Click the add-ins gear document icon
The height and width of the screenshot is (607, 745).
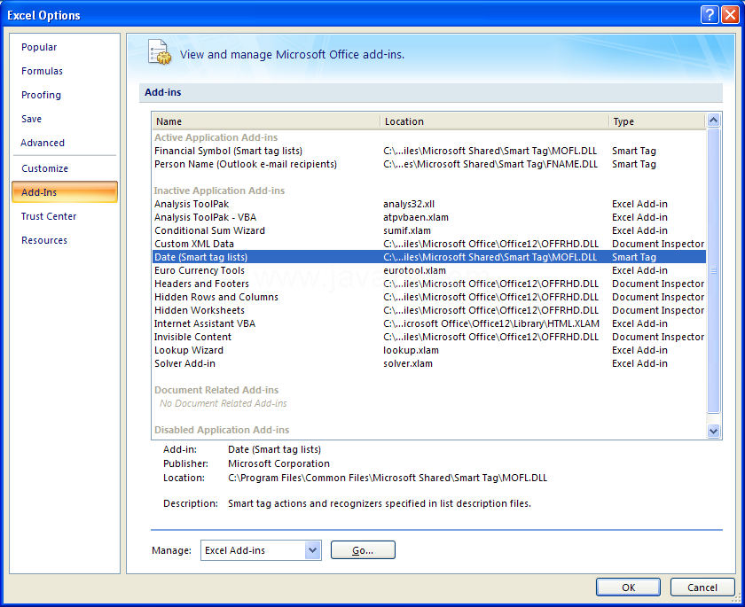click(160, 51)
